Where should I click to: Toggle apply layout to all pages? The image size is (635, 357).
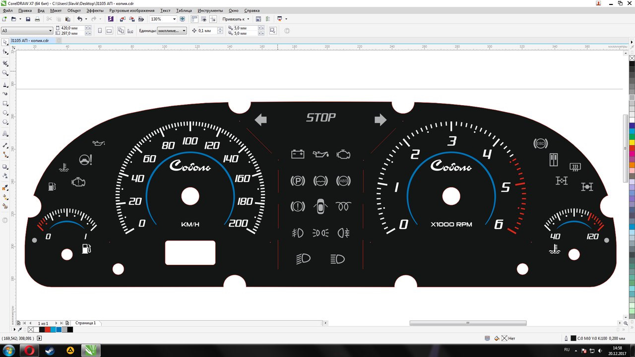[x=121, y=31]
